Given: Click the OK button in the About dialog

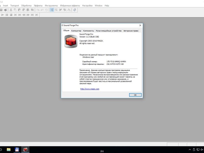Looking at the screenshot, I should pos(135,95).
